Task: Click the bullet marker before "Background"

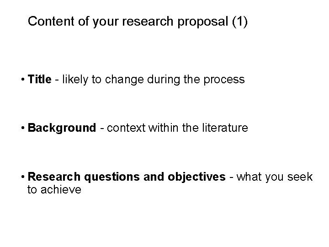Action: click(23, 128)
